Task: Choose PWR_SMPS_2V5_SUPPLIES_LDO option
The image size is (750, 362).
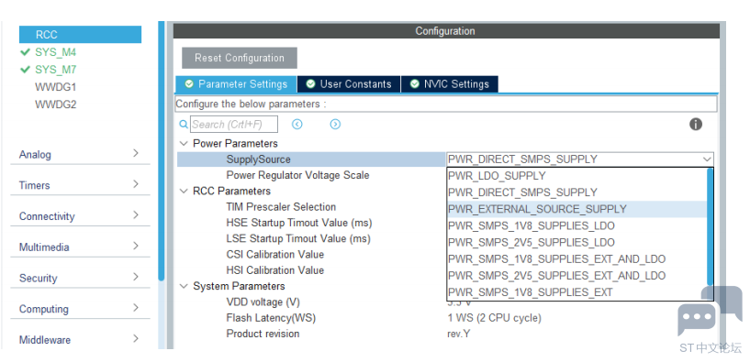Action: tap(576, 242)
